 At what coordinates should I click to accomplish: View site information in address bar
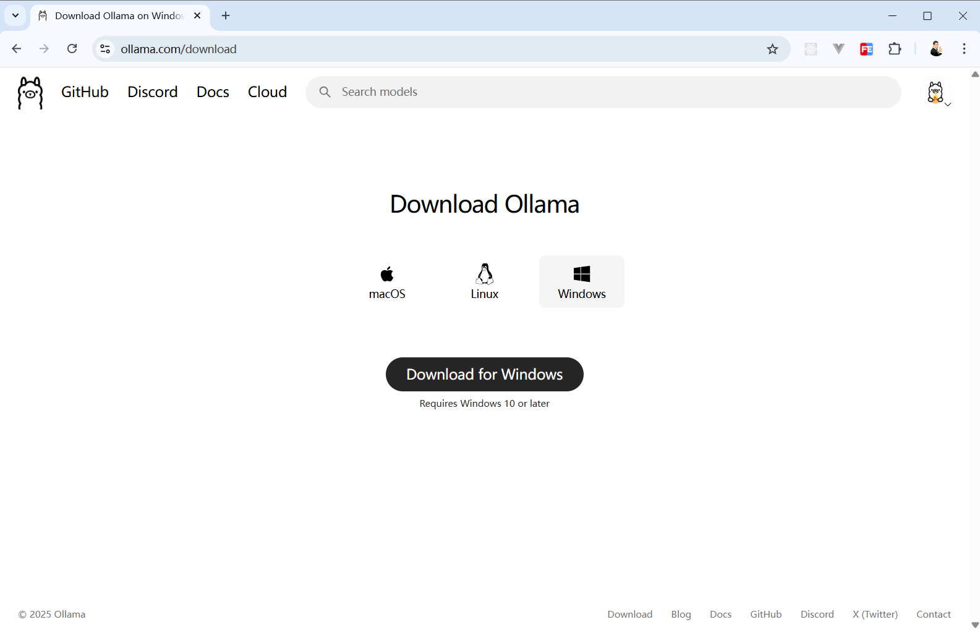(x=106, y=49)
